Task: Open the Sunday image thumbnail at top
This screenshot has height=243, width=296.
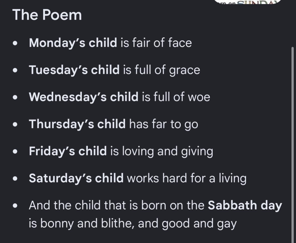Action: coord(248,2)
